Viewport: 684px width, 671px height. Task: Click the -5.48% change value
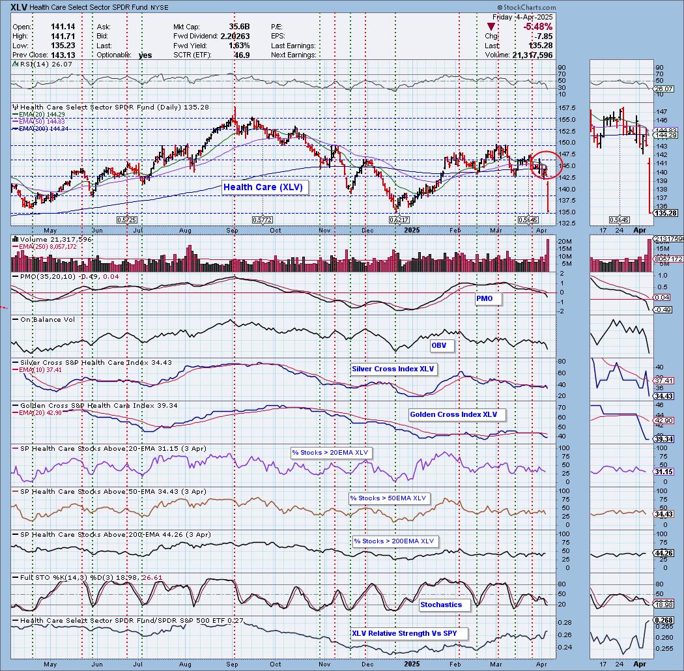tap(537, 27)
